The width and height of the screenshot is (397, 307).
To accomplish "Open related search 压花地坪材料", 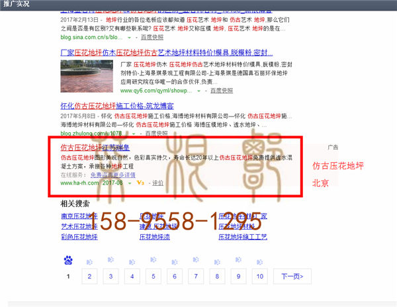I will pos(236,226).
